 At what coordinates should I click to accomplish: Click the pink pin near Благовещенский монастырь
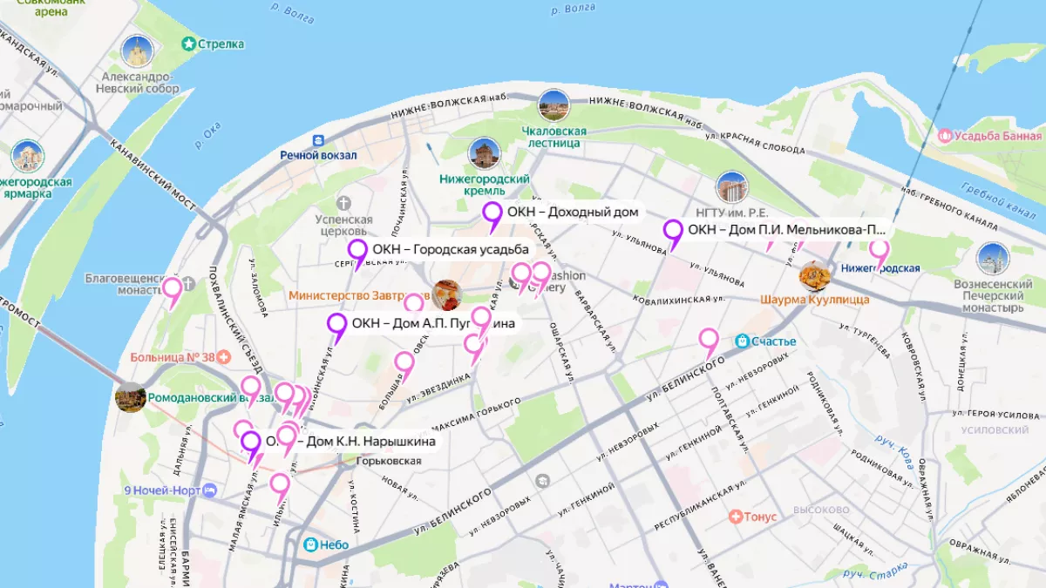click(173, 289)
